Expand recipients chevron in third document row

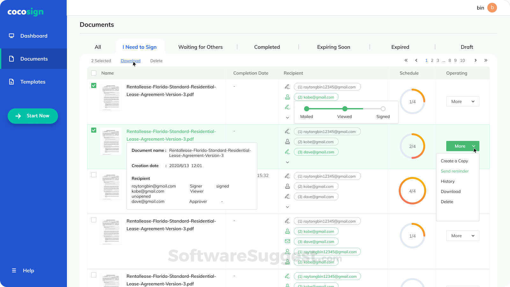(x=287, y=207)
